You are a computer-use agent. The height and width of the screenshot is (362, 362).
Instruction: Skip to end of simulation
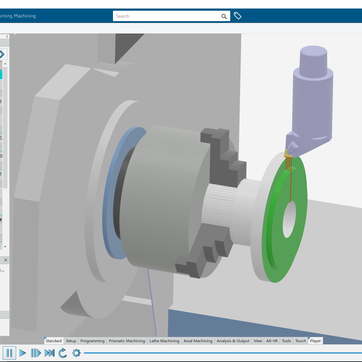(x=49, y=353)
